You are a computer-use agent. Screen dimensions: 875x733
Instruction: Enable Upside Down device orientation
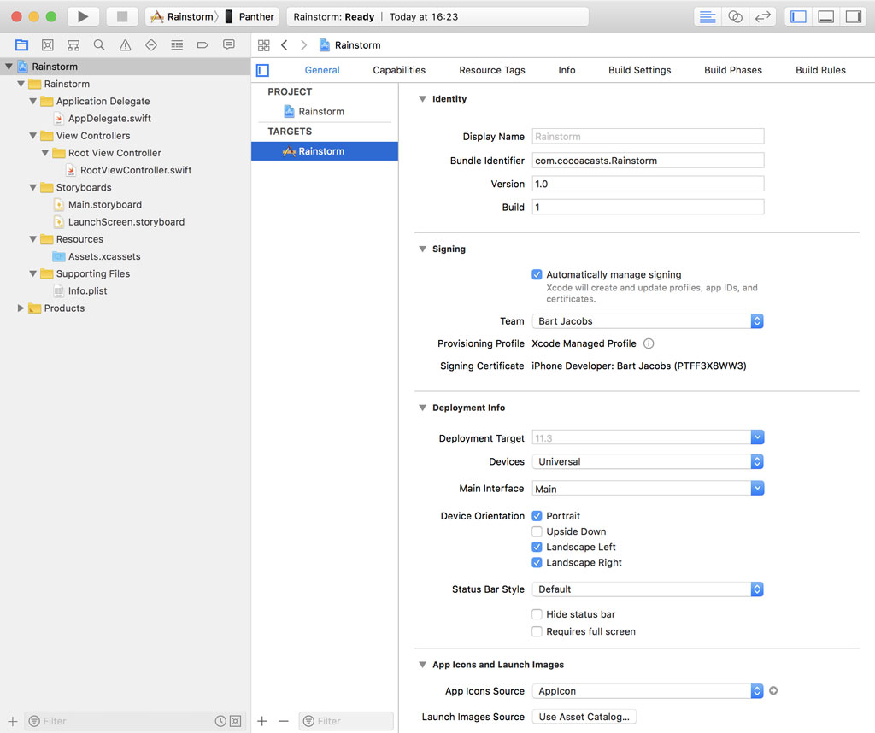pos(537,531)
